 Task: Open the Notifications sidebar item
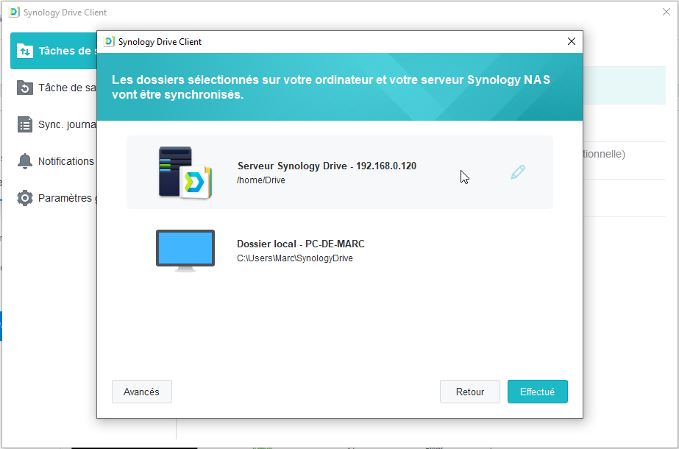pyautogui.click(x=54, y=161)
